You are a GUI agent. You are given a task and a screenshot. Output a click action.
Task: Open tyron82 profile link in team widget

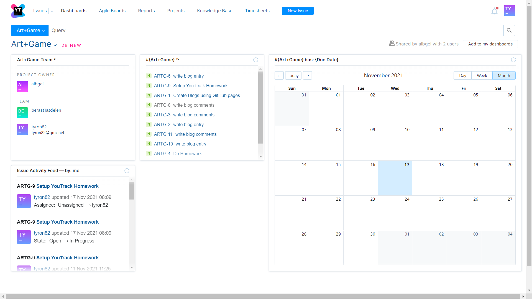[39, 127]
